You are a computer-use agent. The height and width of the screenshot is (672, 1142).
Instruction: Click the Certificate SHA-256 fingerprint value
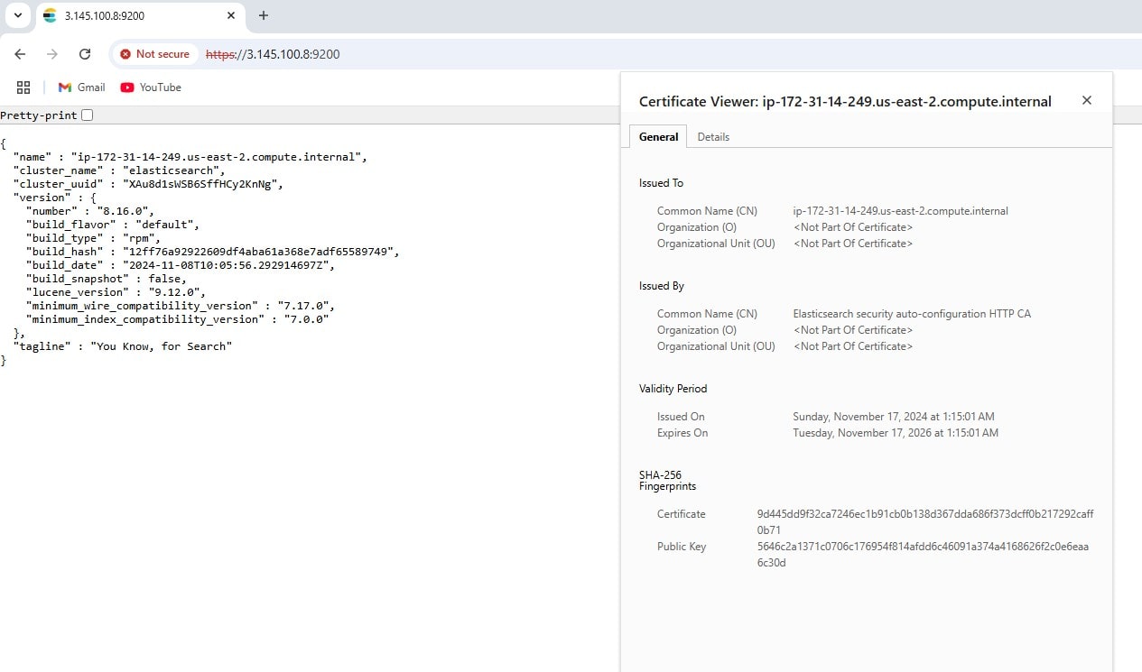coord(925,522)
